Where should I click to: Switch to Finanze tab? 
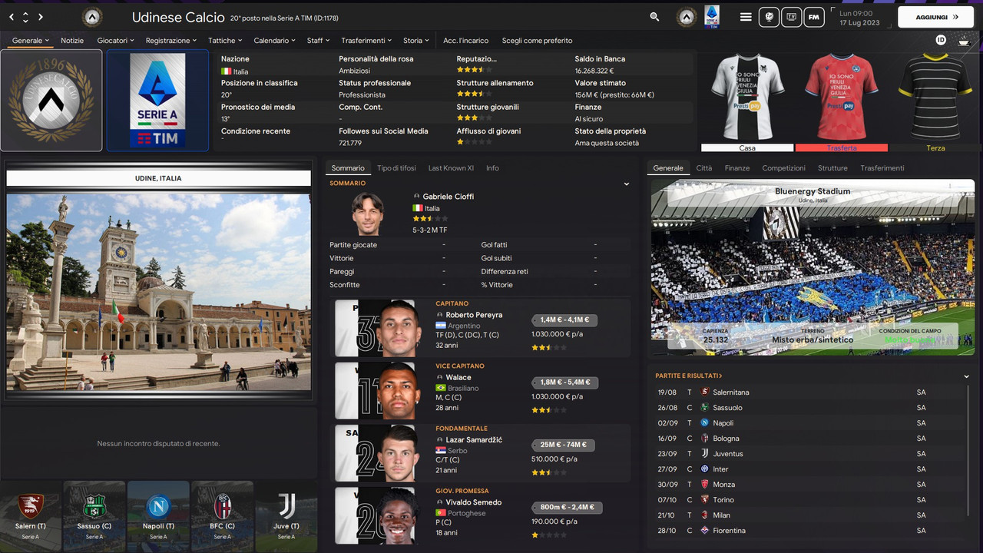coord(737,167)
